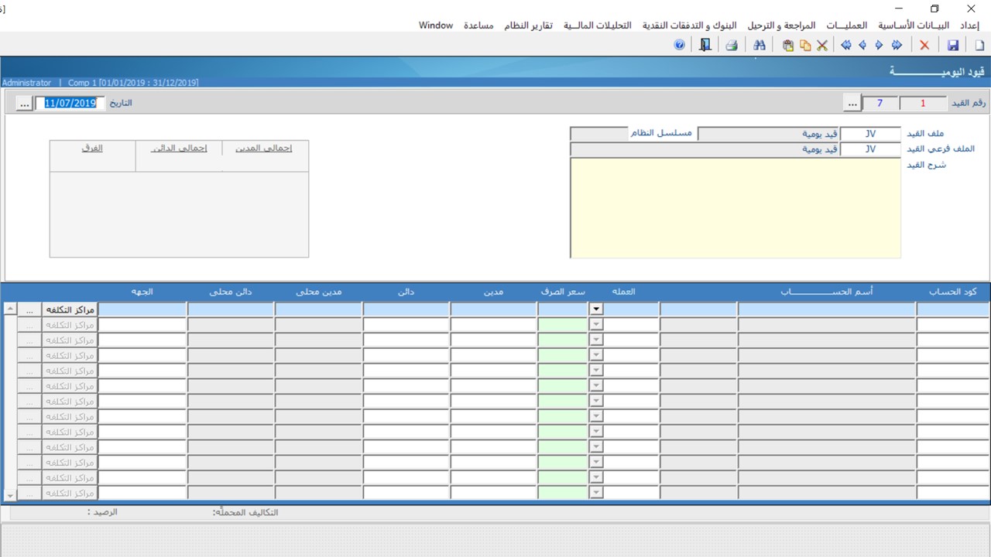Screen dimensions: 991x557
Task: Click the red X delete toolbar icon
Action: click(924, 46)
